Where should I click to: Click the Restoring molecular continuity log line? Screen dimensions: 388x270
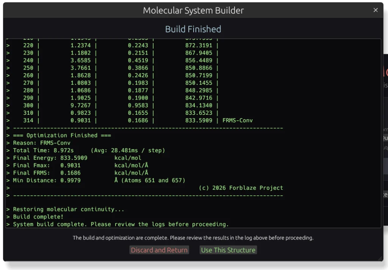coord(69,209)
